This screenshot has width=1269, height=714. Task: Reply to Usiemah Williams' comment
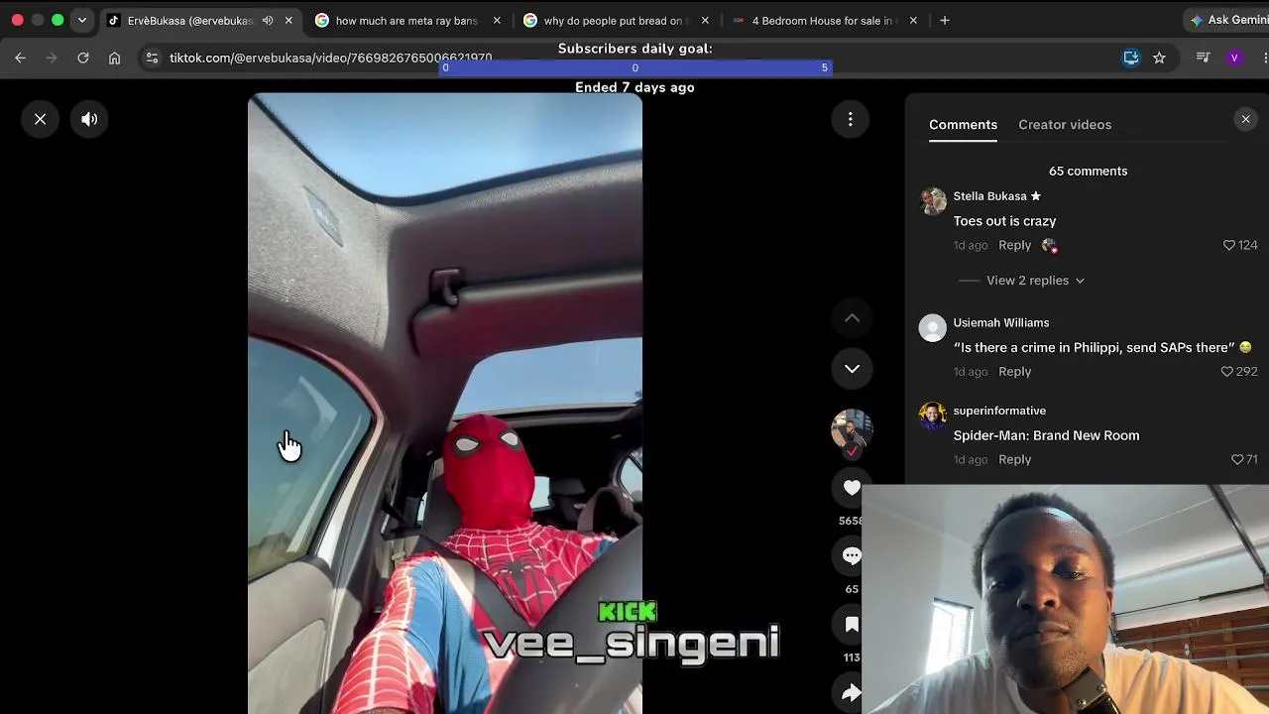tap(1014, 372)
